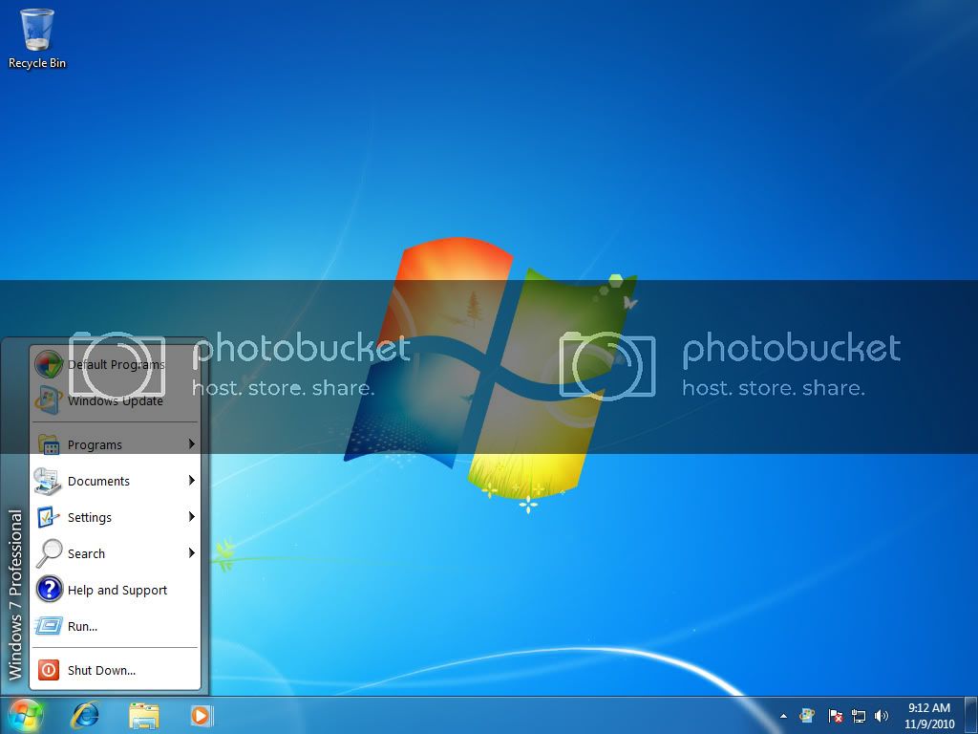Image resolution: width=978 pixels, height=734 pixels.
Task: Expand the Search submenu arrow
Action: (x=191, y=552)
